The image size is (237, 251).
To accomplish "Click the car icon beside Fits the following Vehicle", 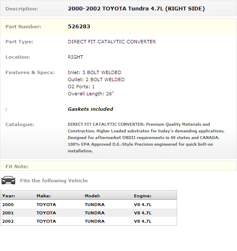I will click(8, 180).
